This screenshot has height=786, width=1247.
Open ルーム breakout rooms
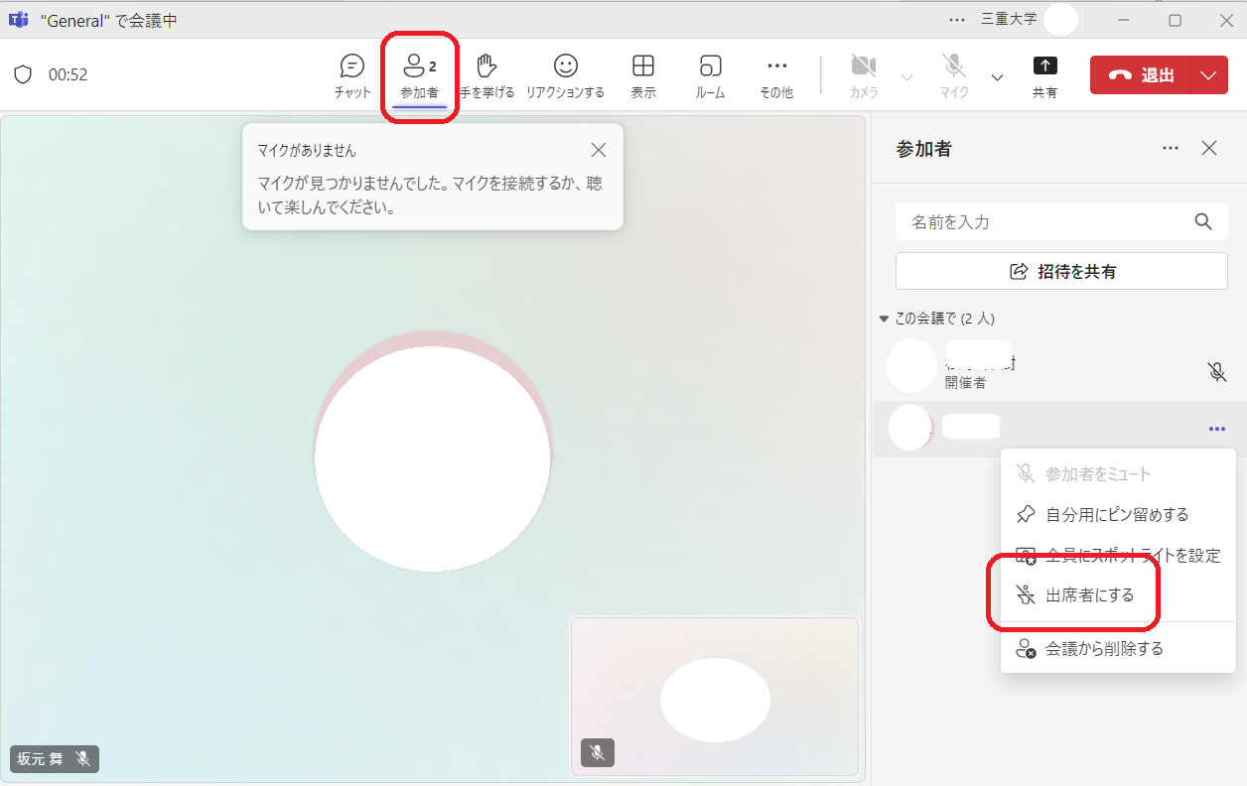(x=710, y=75)
